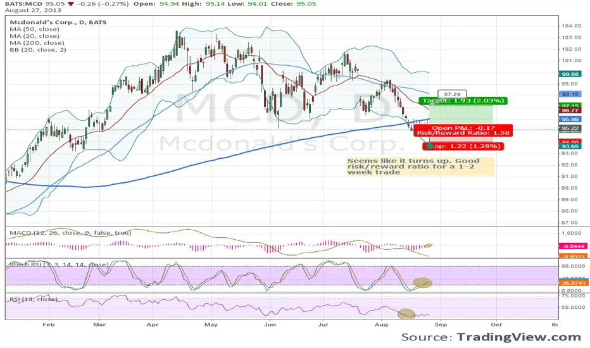Screen dimensions: 590x348
Task: Click the 96.77 price tag on the axis
Action: pos(570,111)
